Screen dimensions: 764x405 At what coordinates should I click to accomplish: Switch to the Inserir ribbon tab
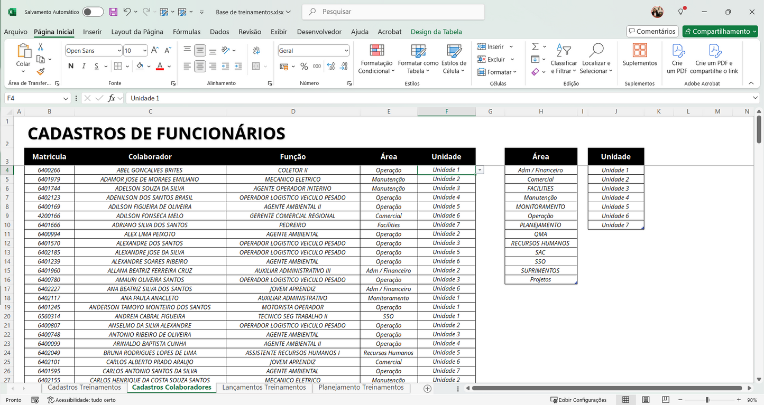point(92,32)
